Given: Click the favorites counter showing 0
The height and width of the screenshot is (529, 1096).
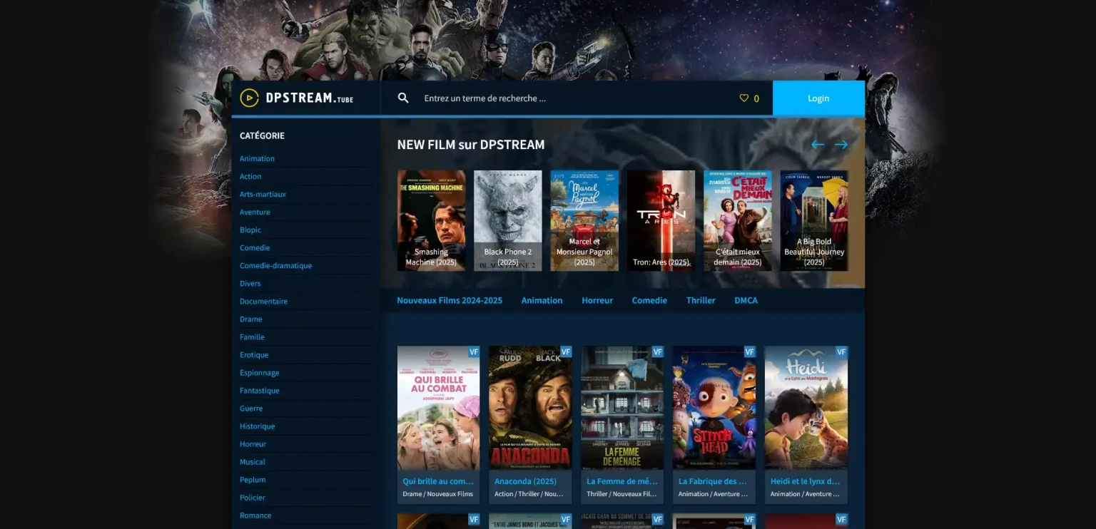Looking at the screenshot, I should [x=756, y=99].
